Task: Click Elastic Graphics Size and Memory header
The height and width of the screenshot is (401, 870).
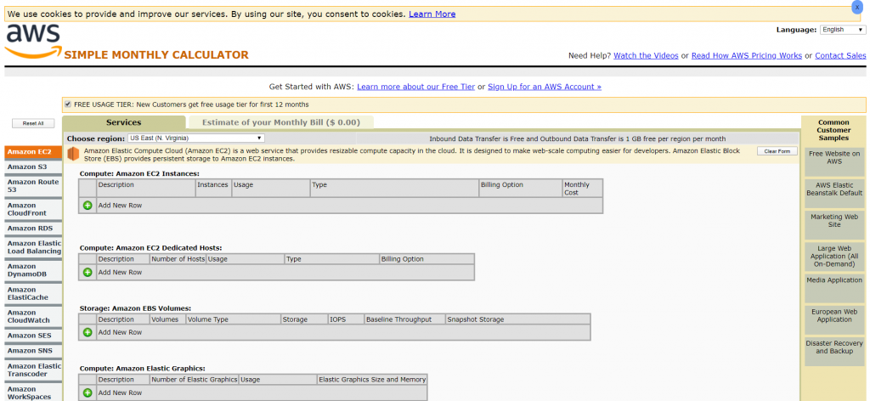Action: click(372, 380)
